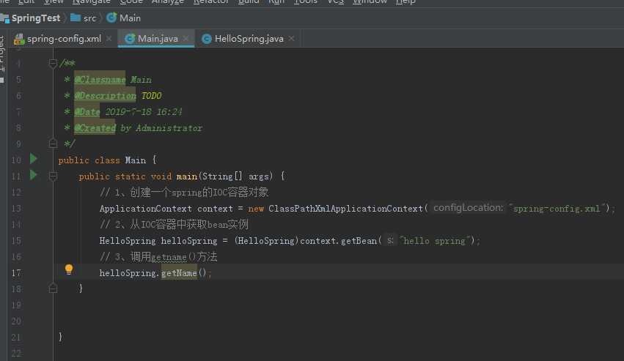The image size is (624, 361).
Task: Select src folder breadcrumb
Action: click(x=89, y=18)
